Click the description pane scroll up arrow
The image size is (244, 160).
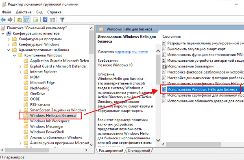coord(158,51)
